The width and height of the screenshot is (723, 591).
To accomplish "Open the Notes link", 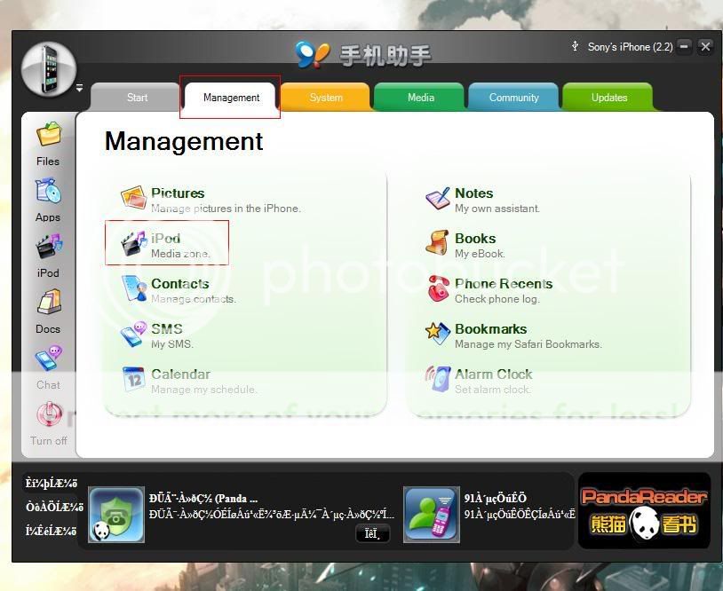I will pyautogui.click(x=474, y=193).
